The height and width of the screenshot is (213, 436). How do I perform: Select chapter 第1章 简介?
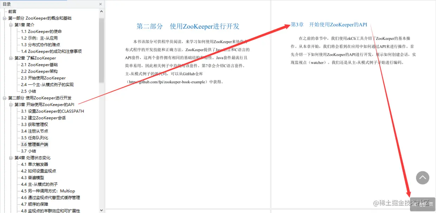click(24, 25)
